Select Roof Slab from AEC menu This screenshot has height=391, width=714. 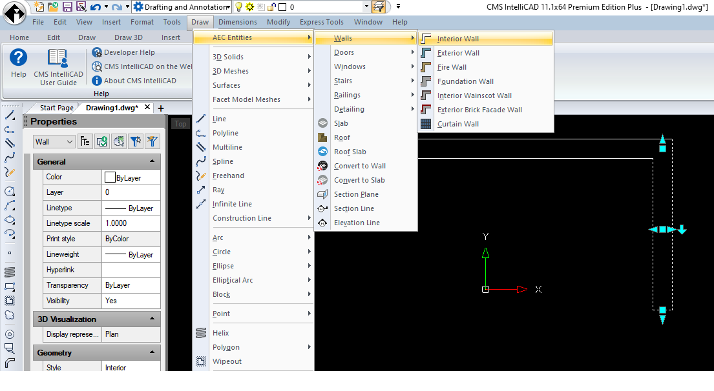point(366,152)
